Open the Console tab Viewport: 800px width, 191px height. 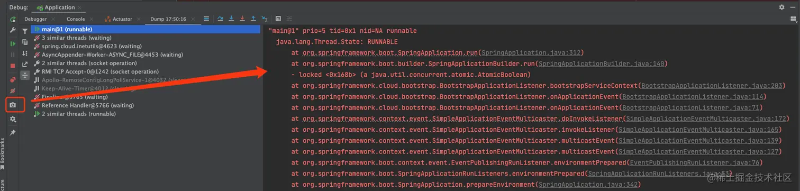[x=76, y=19]
